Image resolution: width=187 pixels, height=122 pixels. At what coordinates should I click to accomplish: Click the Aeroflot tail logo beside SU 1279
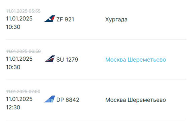pyautogui.click(x=49, y=59)
